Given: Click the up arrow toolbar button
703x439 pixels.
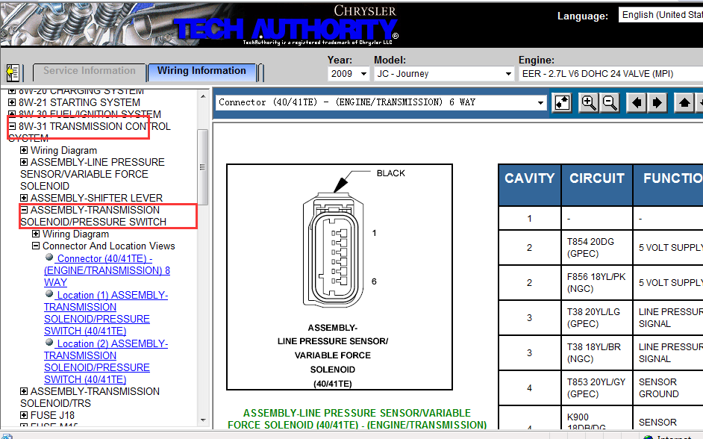Looking at the screenshot, I should [684, 103].
